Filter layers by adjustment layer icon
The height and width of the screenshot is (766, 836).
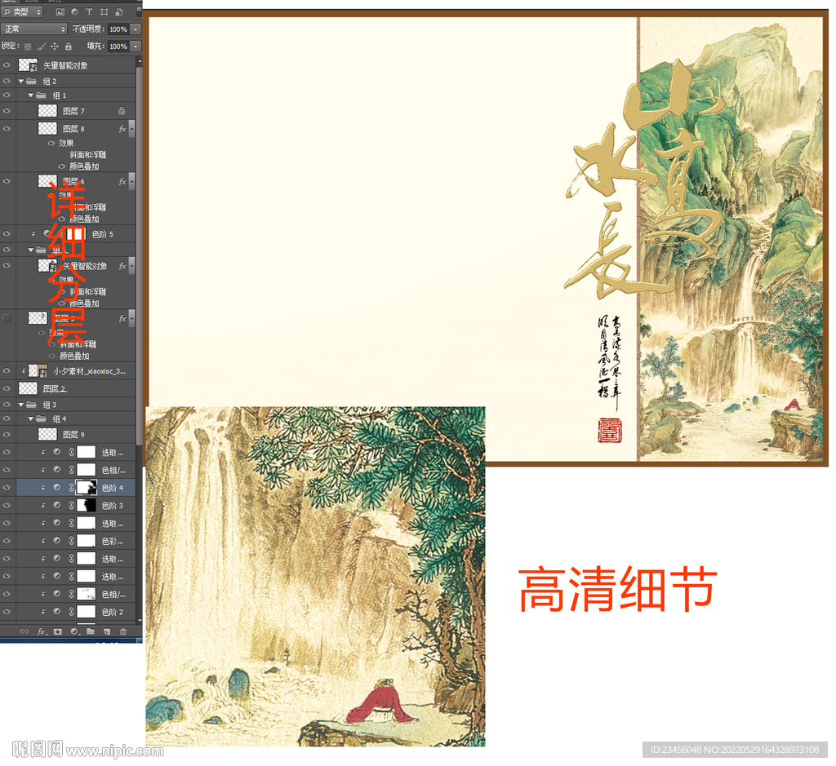coord(74,11)
